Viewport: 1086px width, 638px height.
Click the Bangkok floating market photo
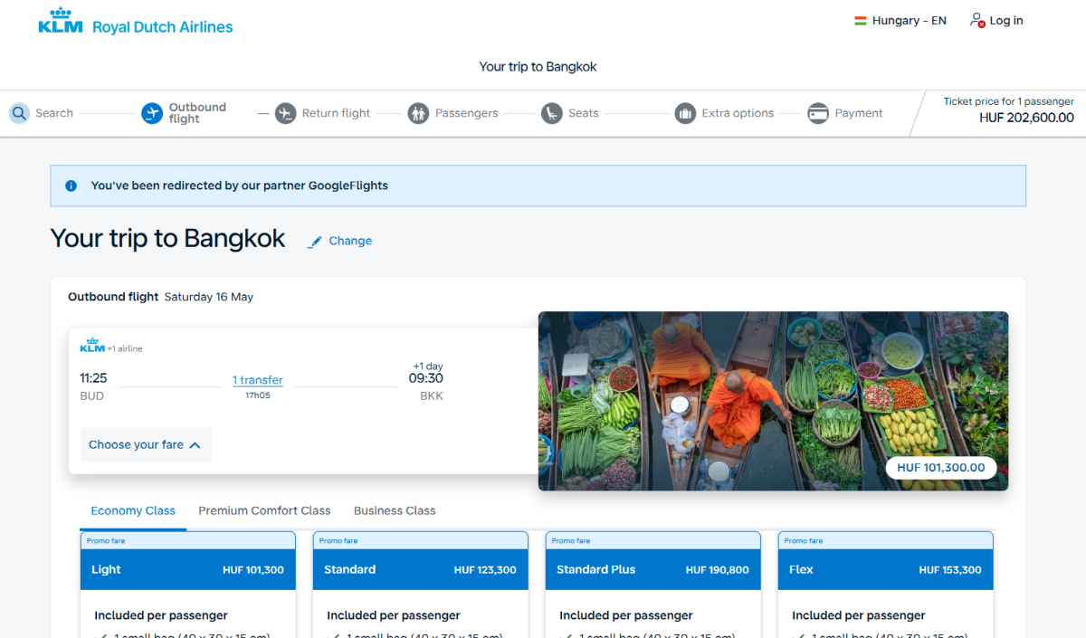click(x=773, y=401)
